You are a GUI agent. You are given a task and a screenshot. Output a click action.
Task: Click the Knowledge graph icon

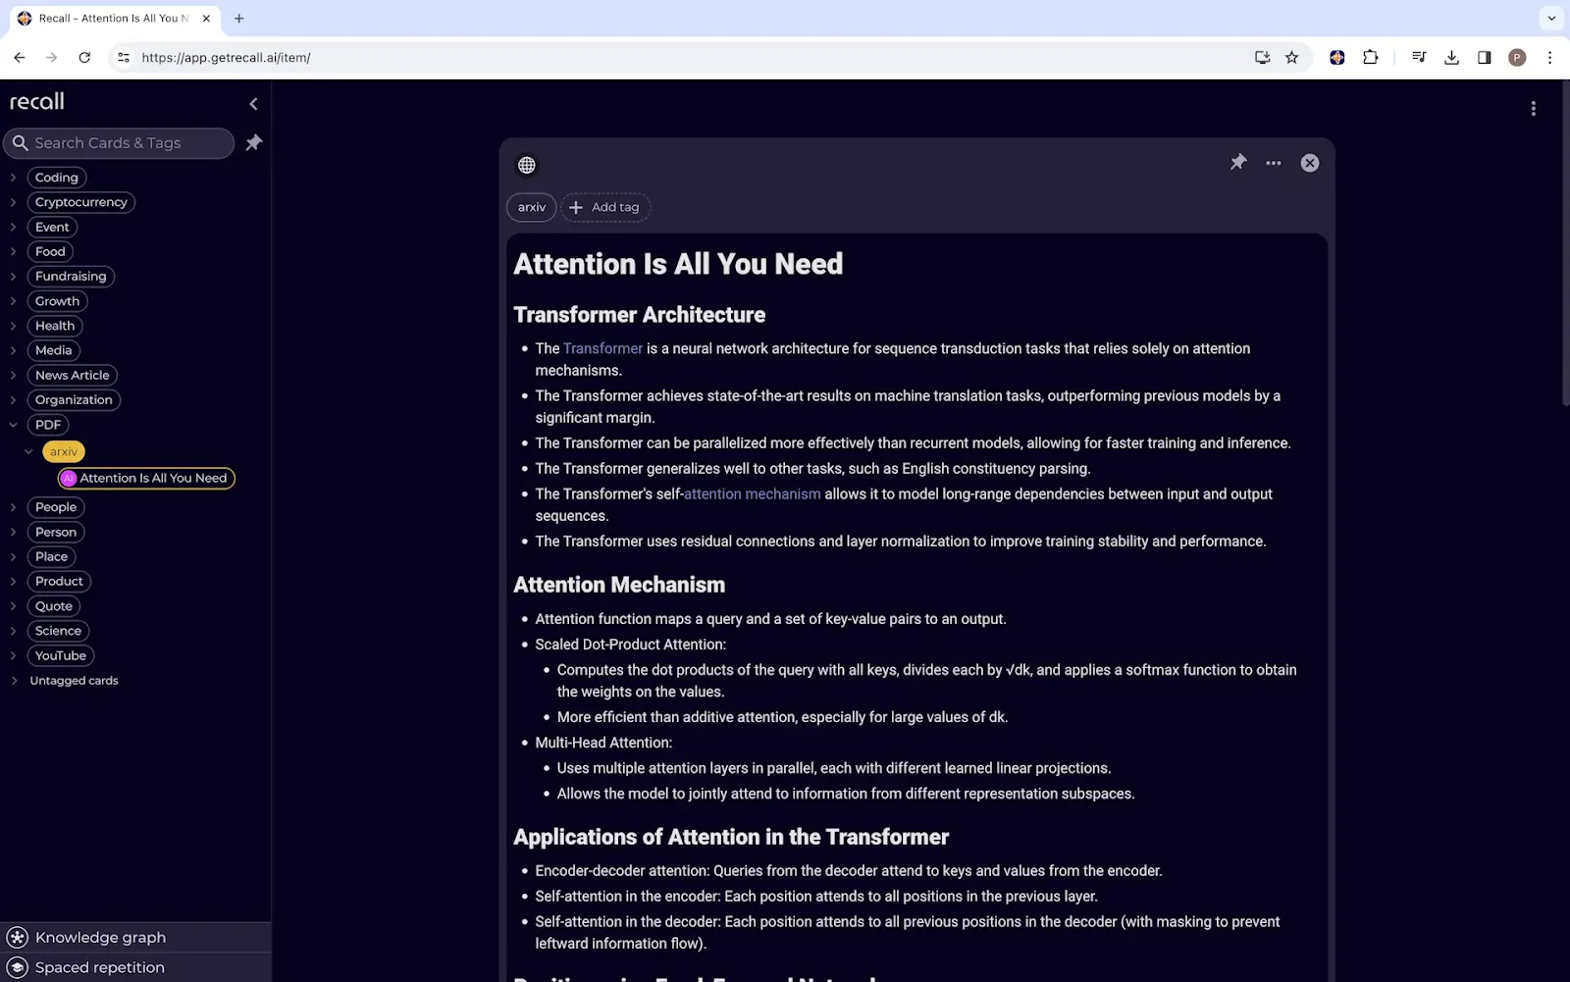[x=18, y=937]
